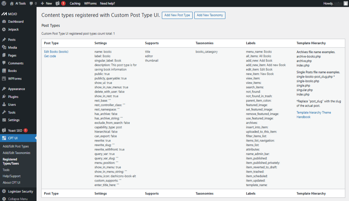Click the Loginizer Security gear icon

coord(4,191)
